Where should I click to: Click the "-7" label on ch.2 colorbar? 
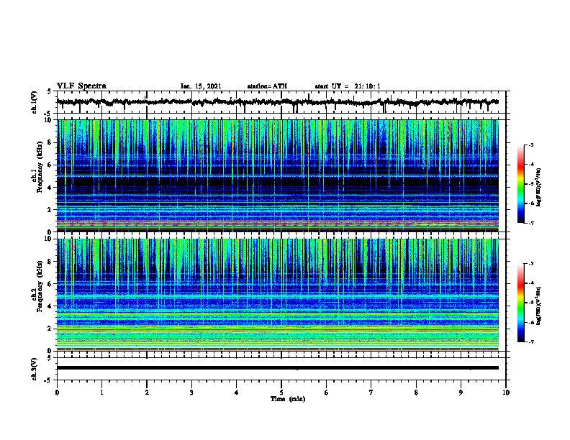point(531,342)
